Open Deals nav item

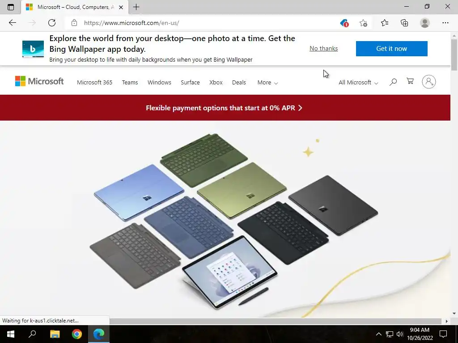[239, 83]
